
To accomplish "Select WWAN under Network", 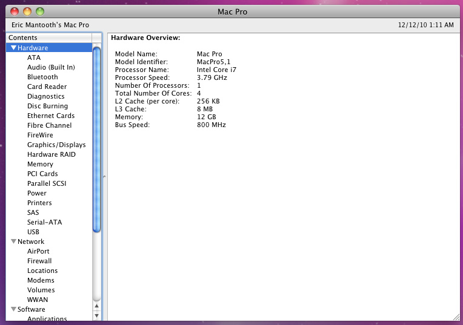I will [x=38, y=300].
